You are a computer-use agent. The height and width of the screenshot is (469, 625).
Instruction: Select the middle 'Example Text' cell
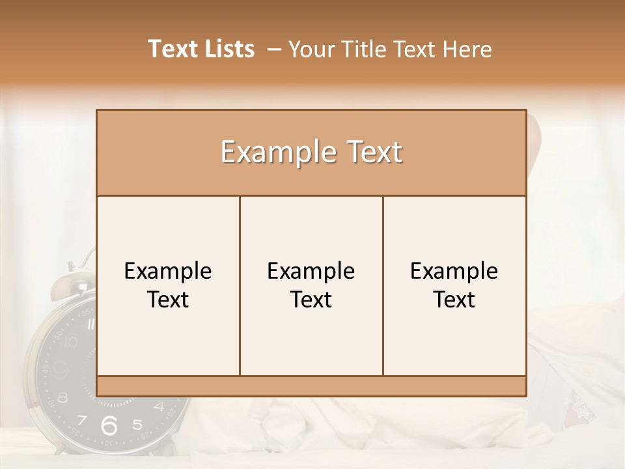(x=311, y=285)
